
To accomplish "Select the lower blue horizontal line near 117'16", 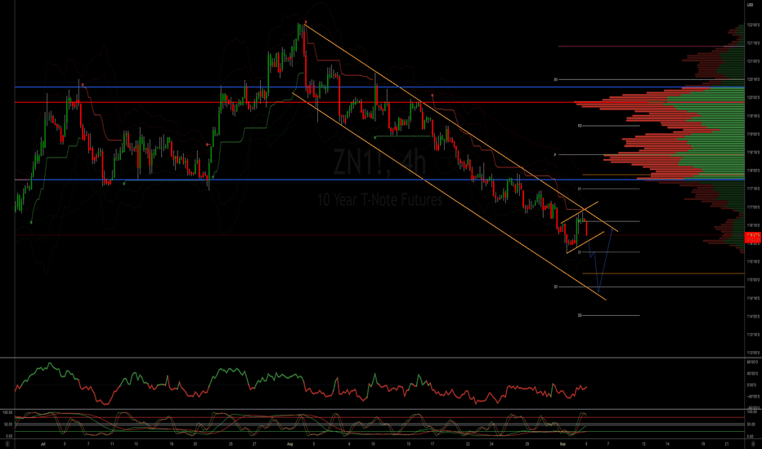I will [x=379, y=180].
